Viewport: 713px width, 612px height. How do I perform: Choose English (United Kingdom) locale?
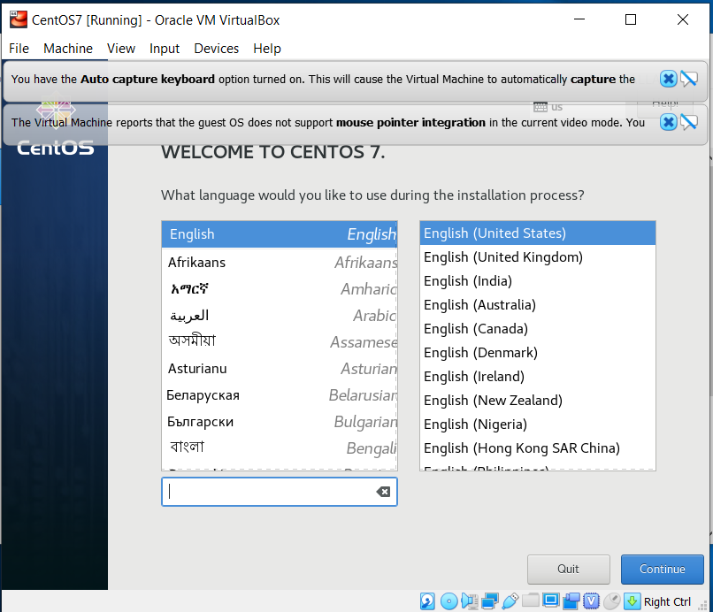point(538,257)
